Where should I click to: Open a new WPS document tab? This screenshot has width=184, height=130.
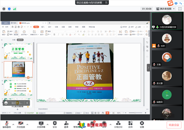(x=49, y=23)
